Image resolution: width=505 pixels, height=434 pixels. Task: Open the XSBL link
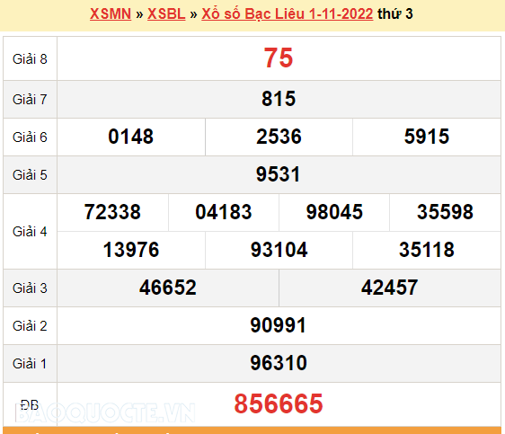(x=166, y=13)
